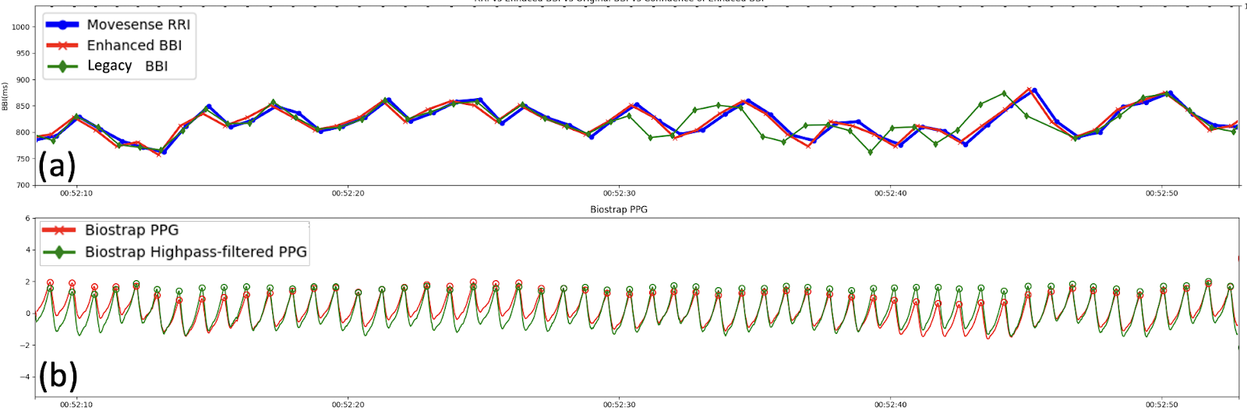Click the Biostrap Highpass-filtered PPG legend label
Viewport: 1247px width, 414px height.
coord(196,252)
